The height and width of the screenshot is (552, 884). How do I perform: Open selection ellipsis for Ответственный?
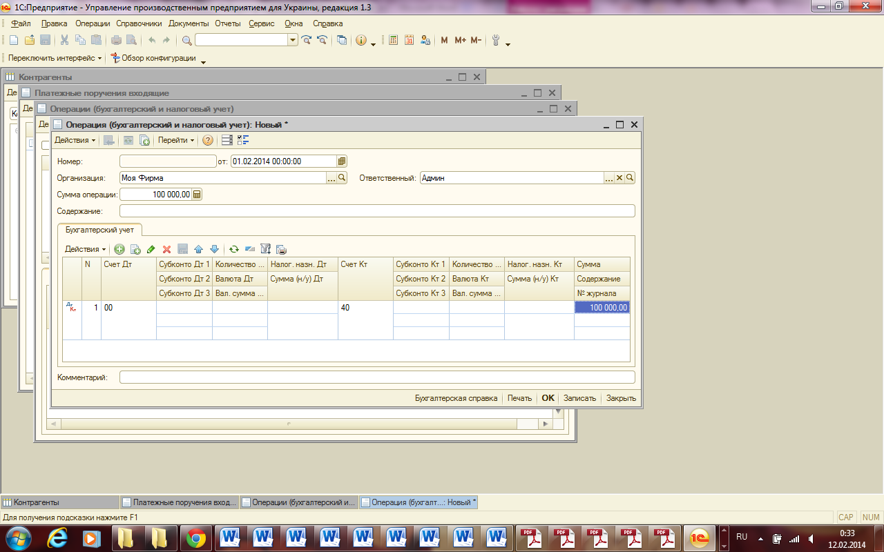click(x=609, y=178)
